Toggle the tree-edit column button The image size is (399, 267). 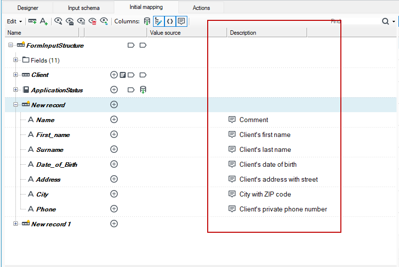[159, 21]
